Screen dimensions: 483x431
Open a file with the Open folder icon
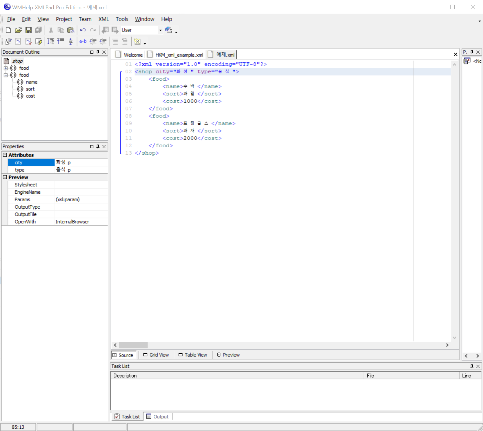(x=18, y=30)
